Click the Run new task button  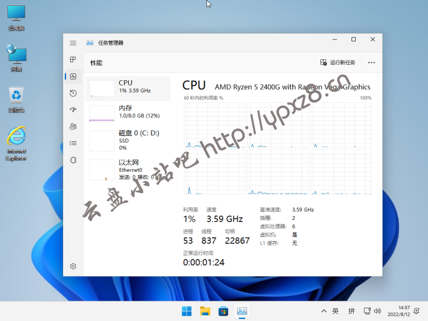(x=338, y=63)
